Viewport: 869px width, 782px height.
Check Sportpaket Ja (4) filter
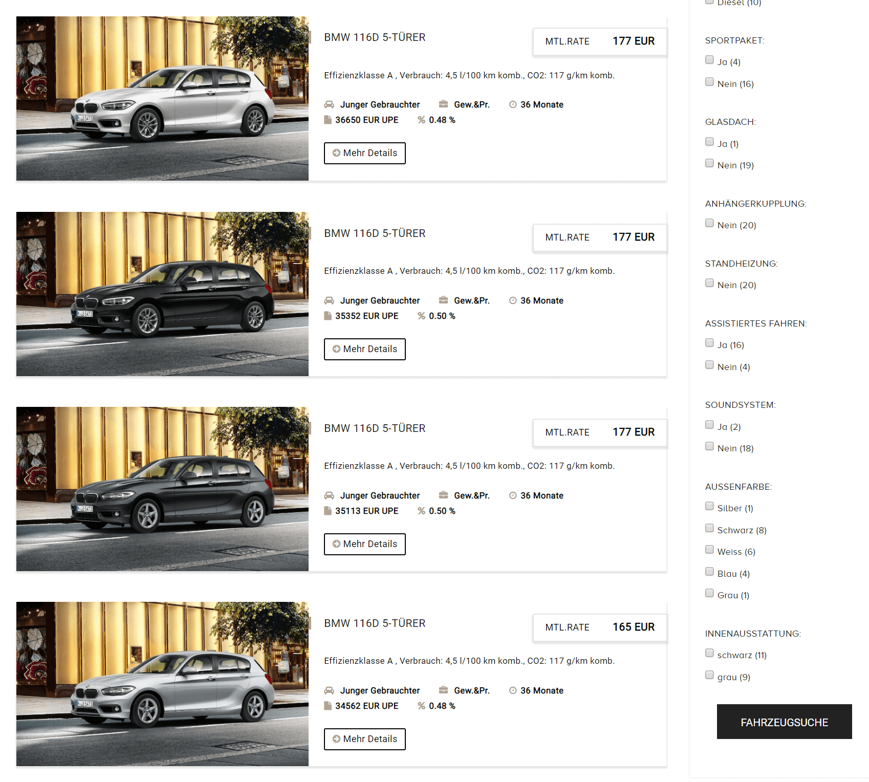click(x=709, y=60)
